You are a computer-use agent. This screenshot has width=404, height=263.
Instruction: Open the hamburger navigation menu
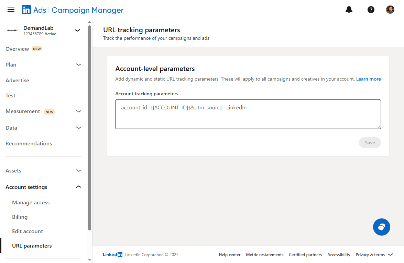click(x=11, y=10)
